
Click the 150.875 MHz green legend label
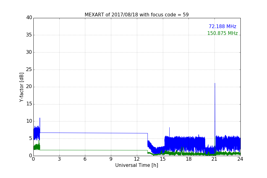(222, 33)
